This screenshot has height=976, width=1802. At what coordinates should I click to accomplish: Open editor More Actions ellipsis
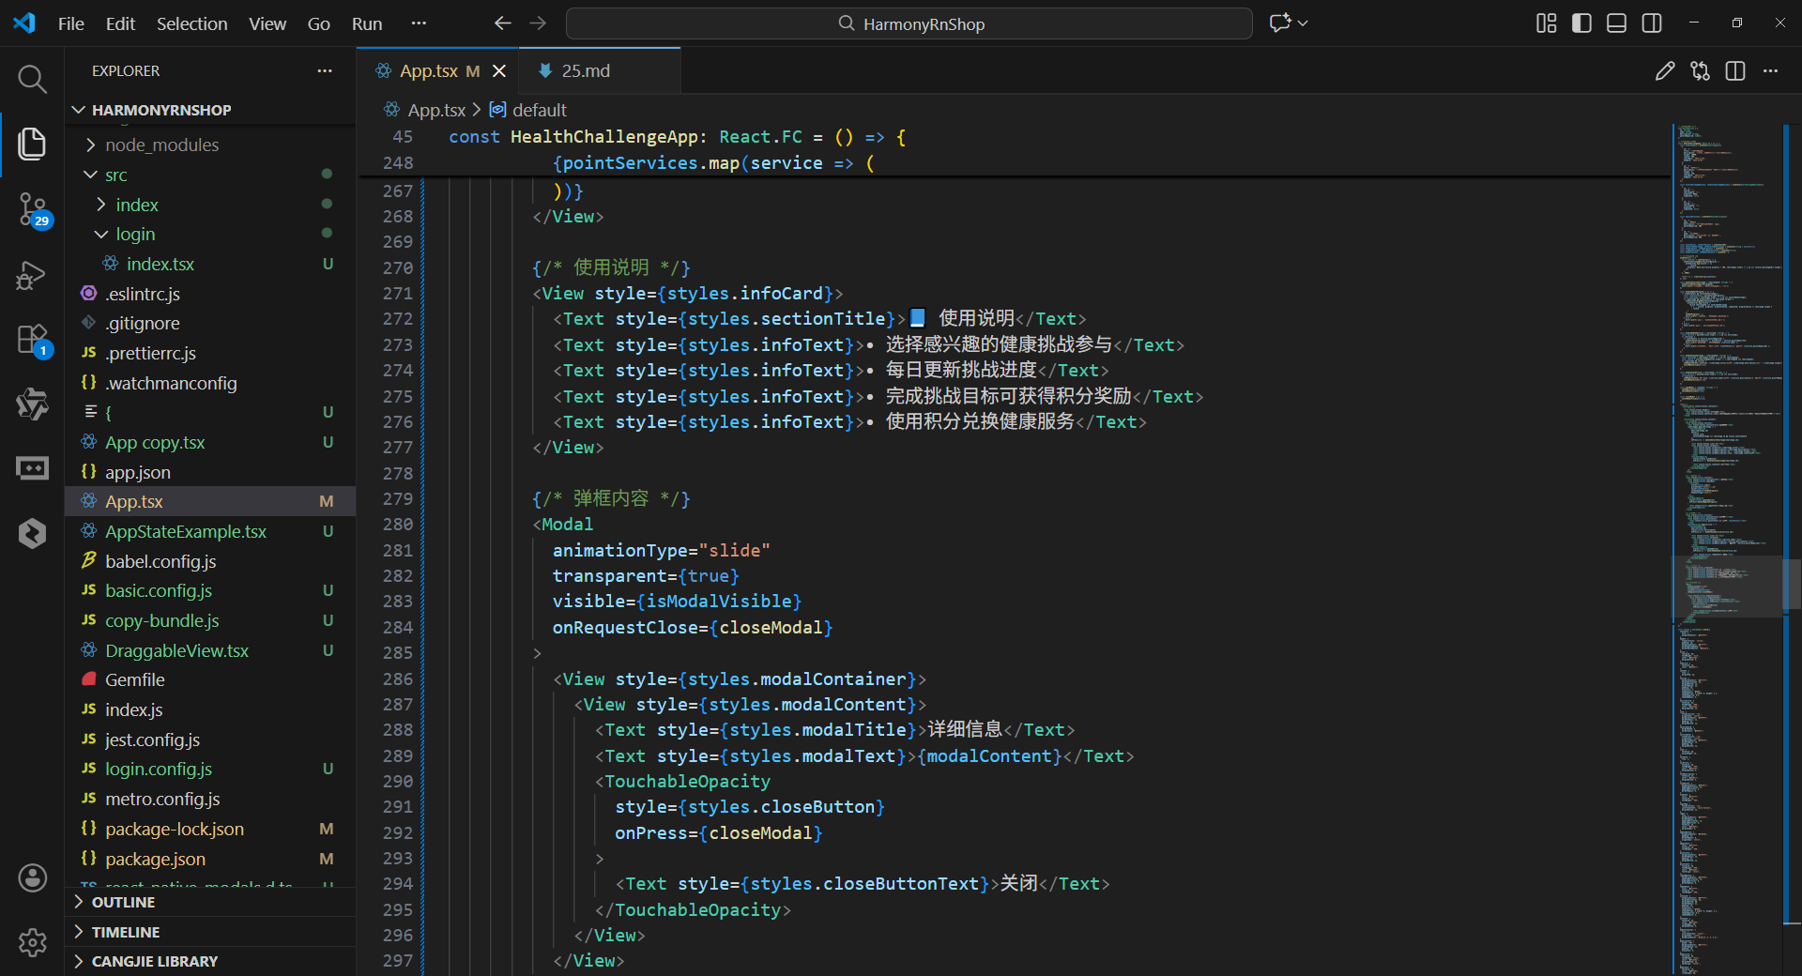[x=1770, y=71]
